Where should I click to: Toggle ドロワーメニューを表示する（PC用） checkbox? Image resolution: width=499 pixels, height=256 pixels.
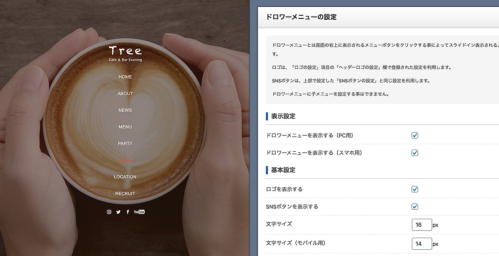(414, 136)
